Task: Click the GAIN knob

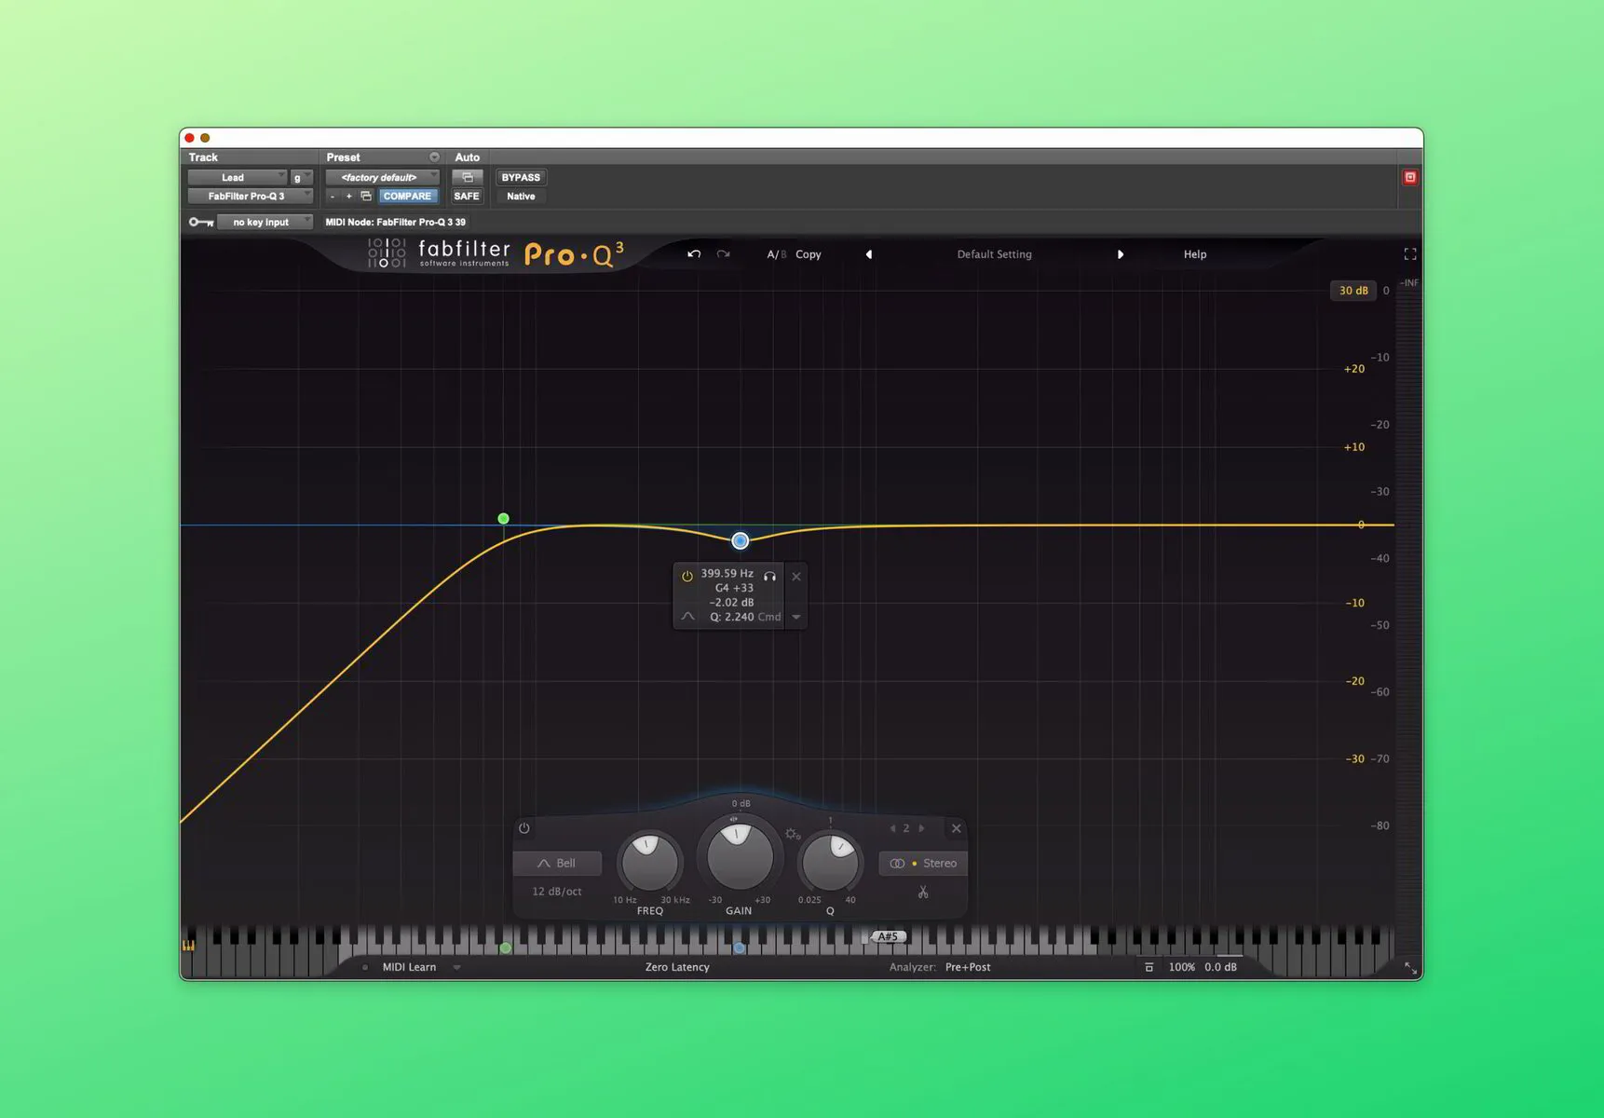Action: click(x=740, y=854)
